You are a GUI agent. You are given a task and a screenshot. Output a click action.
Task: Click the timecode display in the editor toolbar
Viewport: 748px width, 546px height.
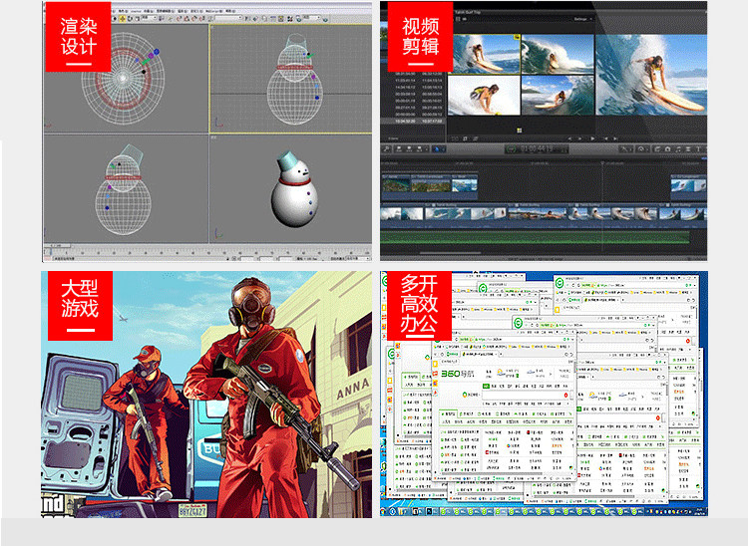pos(537,148)
